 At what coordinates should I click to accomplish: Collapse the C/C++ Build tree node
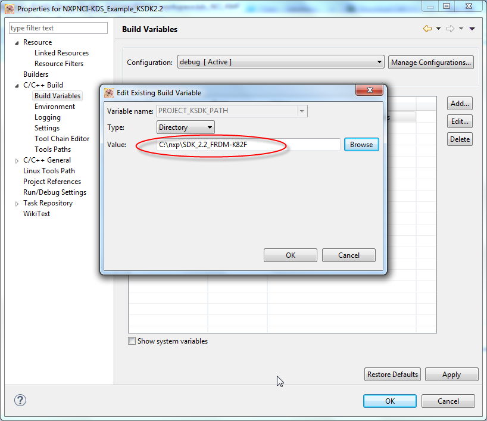click(x=17, y=85)
